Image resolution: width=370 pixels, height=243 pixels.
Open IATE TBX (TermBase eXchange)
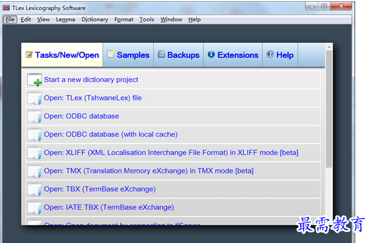point(109,207)
